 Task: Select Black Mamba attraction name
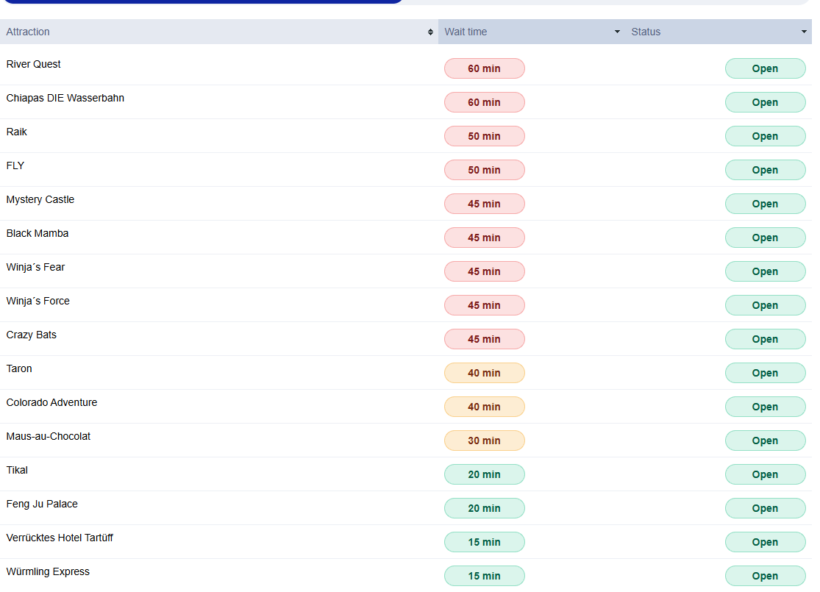click(x=38, y=233)
